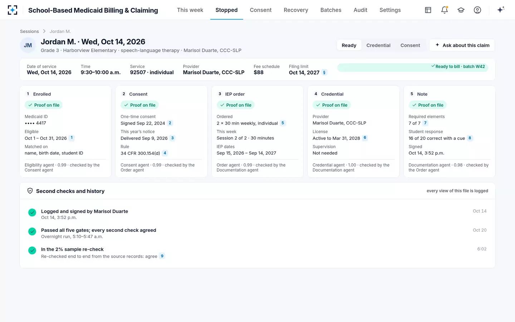Click Ask about this claim button

[462, 45]
